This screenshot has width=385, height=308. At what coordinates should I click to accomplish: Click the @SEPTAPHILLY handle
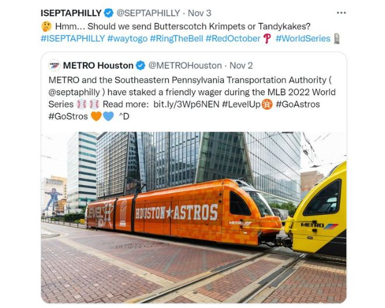point(148,13)
